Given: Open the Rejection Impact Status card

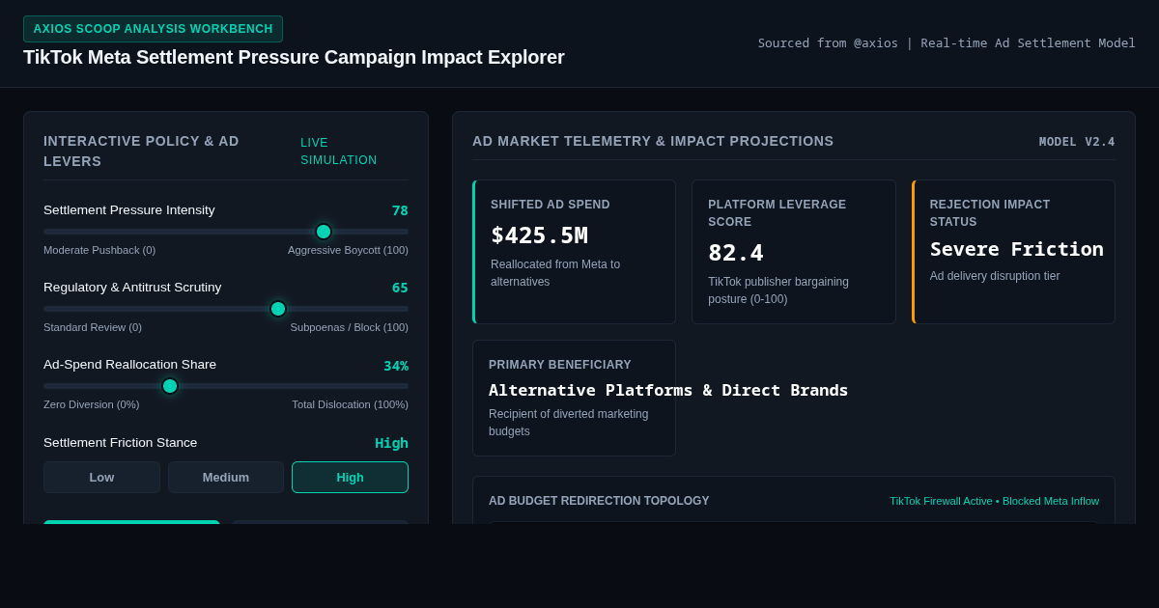Looking at the screenshot, I should [x=1013, y=252].
